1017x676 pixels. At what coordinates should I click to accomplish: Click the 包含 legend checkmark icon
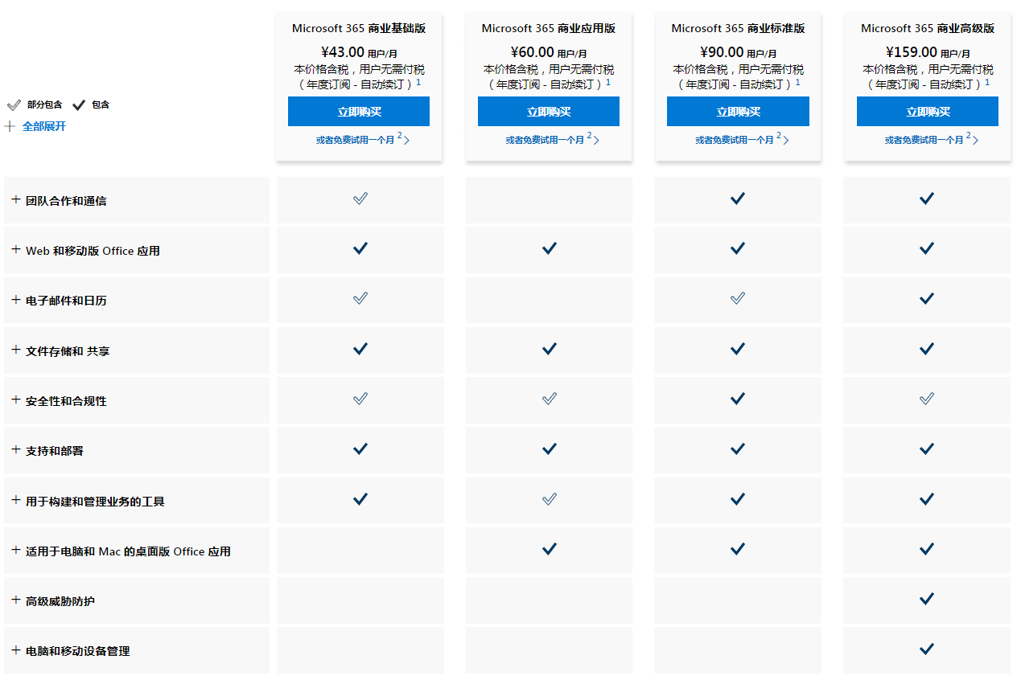79,104
